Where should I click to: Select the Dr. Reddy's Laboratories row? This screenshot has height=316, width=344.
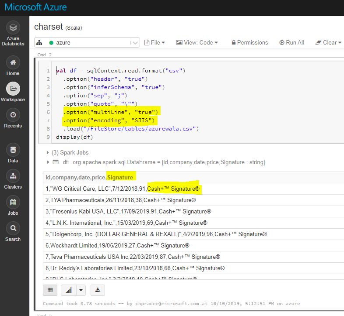(x=193, y=268)
